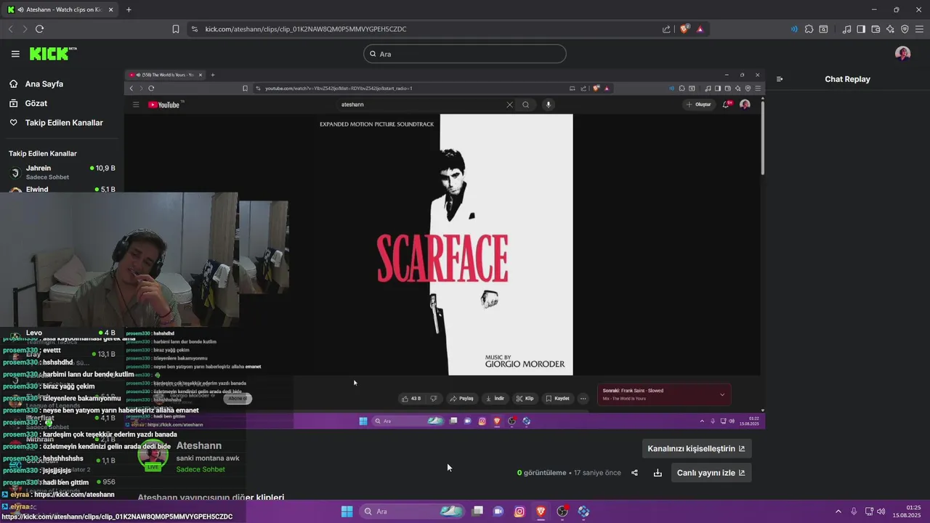Viewport: 930px width, 523px height.
Task: Click Canlı yayını izle button
Action: 711,473
